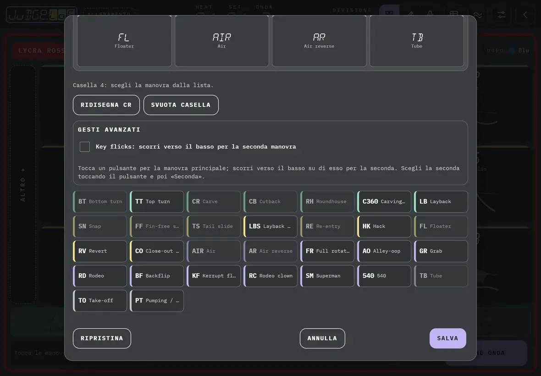
Task: Select the RE Re-entry maneuver
Action: point(327,227)
